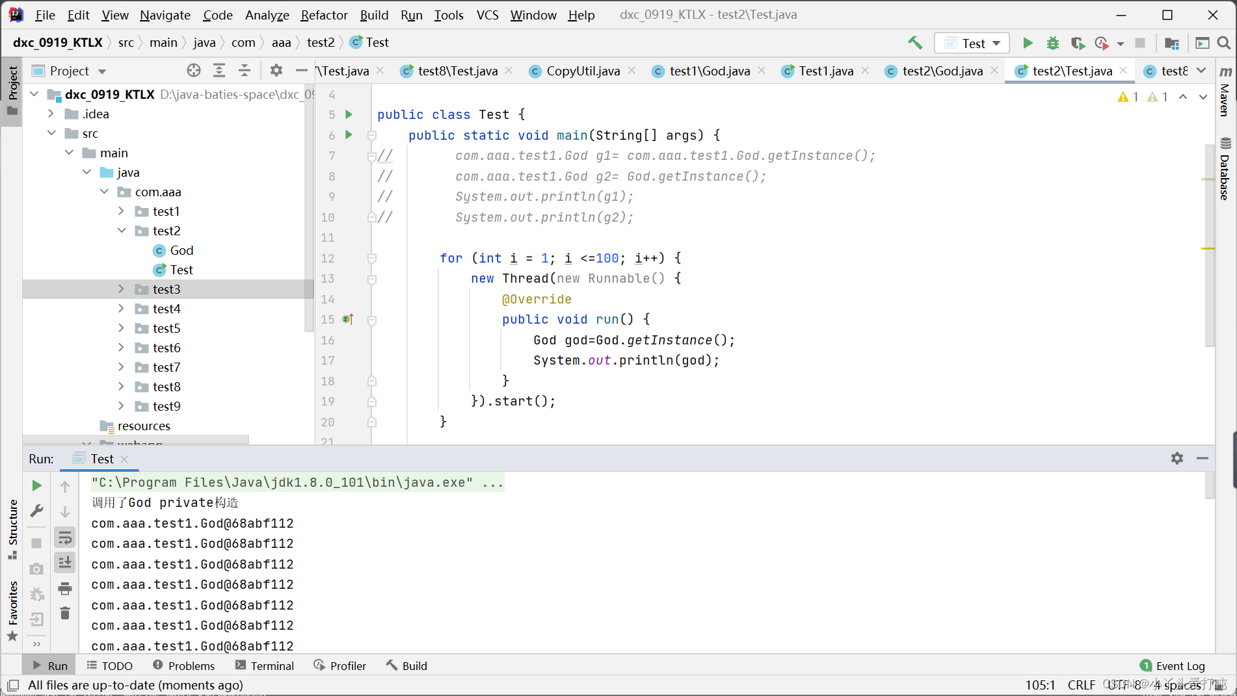Hide the Run panel with minus icon
Screen dimensions: 1237x696
pos(1203,458)
